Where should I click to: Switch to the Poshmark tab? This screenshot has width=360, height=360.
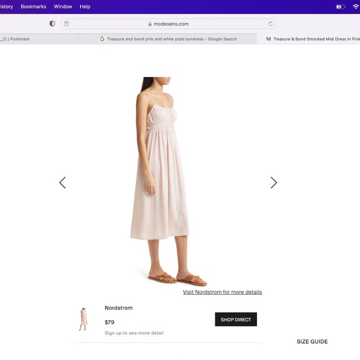[x=39, y=39]
